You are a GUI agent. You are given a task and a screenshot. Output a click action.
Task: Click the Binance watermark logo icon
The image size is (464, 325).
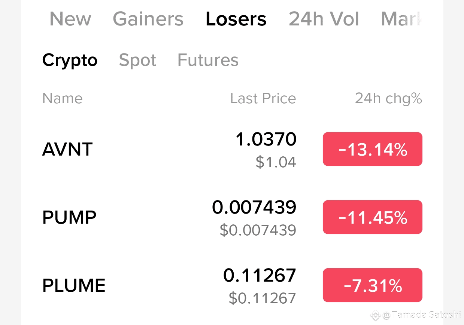[375, 315]
